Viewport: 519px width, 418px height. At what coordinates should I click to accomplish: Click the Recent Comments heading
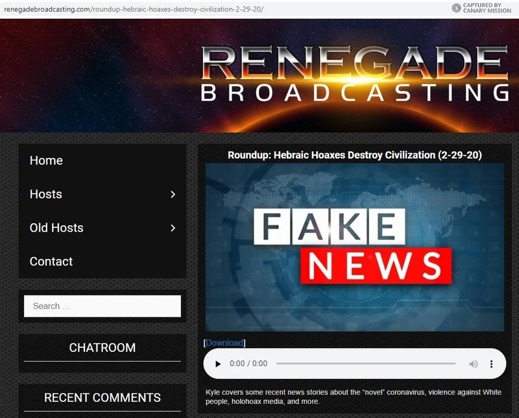click(x=102, y=398)
